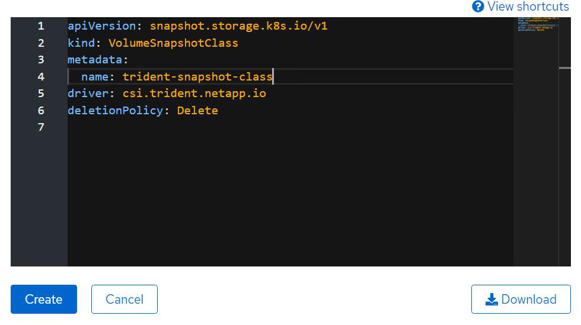This screenshot has width=581, height=325.
Task: Click the csi.trident.netapp.io driver value
Action: pyautogui.click(x=194, y=94)
